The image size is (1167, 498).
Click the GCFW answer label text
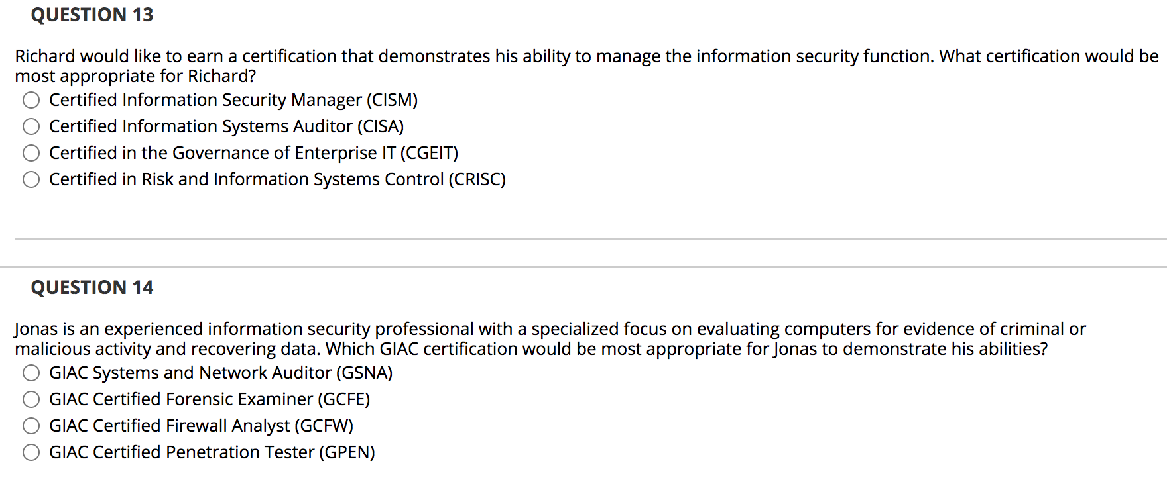(x=202, y=426)
